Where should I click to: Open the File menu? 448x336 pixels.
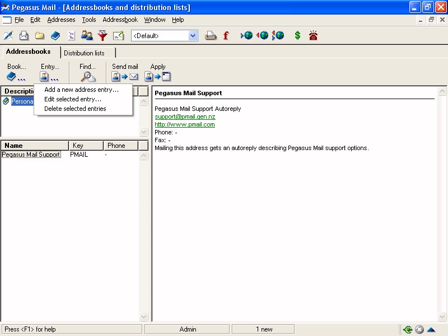click(x=19, y=20)
